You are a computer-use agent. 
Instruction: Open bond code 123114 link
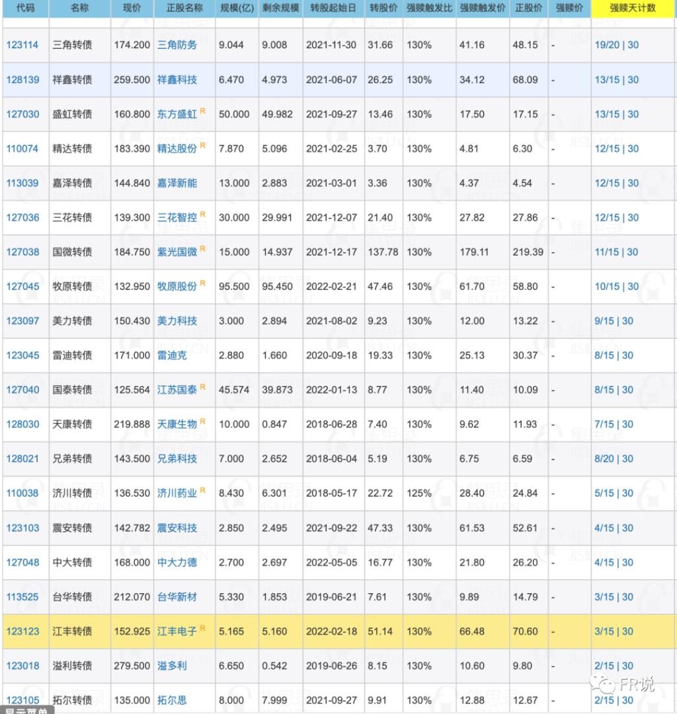(x=22, y=46)
